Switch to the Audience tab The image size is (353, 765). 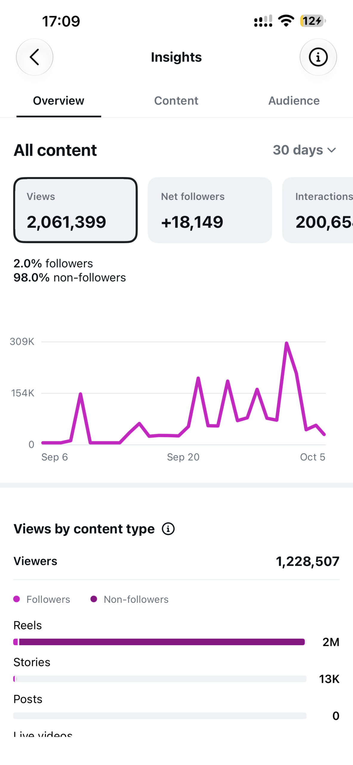tap(294, 101)
